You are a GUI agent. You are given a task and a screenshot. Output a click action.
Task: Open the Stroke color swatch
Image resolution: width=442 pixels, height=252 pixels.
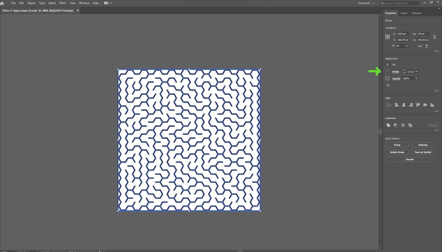387,72
